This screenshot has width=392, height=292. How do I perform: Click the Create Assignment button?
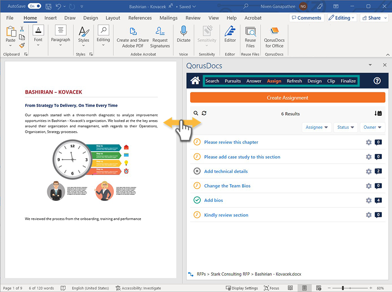point(287,98)
